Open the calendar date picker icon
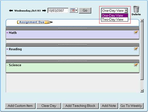Screen dimensions: 148x112 point(74,10)
